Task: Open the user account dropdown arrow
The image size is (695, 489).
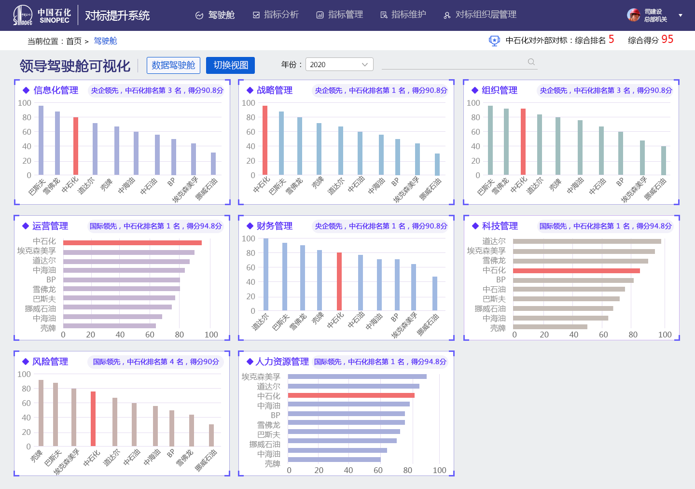Action: click(681, 15)
